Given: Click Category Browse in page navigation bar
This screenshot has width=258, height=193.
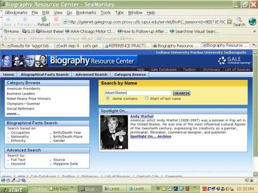Looking at the screenshot, I should tap(130, 75).
